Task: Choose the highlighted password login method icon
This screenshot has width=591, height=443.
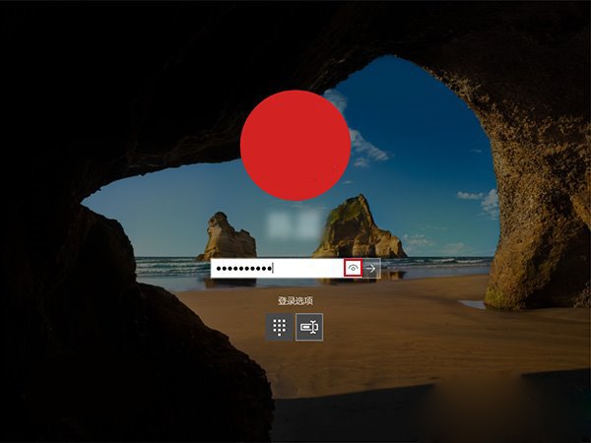Action: click(x=309, y=327)
